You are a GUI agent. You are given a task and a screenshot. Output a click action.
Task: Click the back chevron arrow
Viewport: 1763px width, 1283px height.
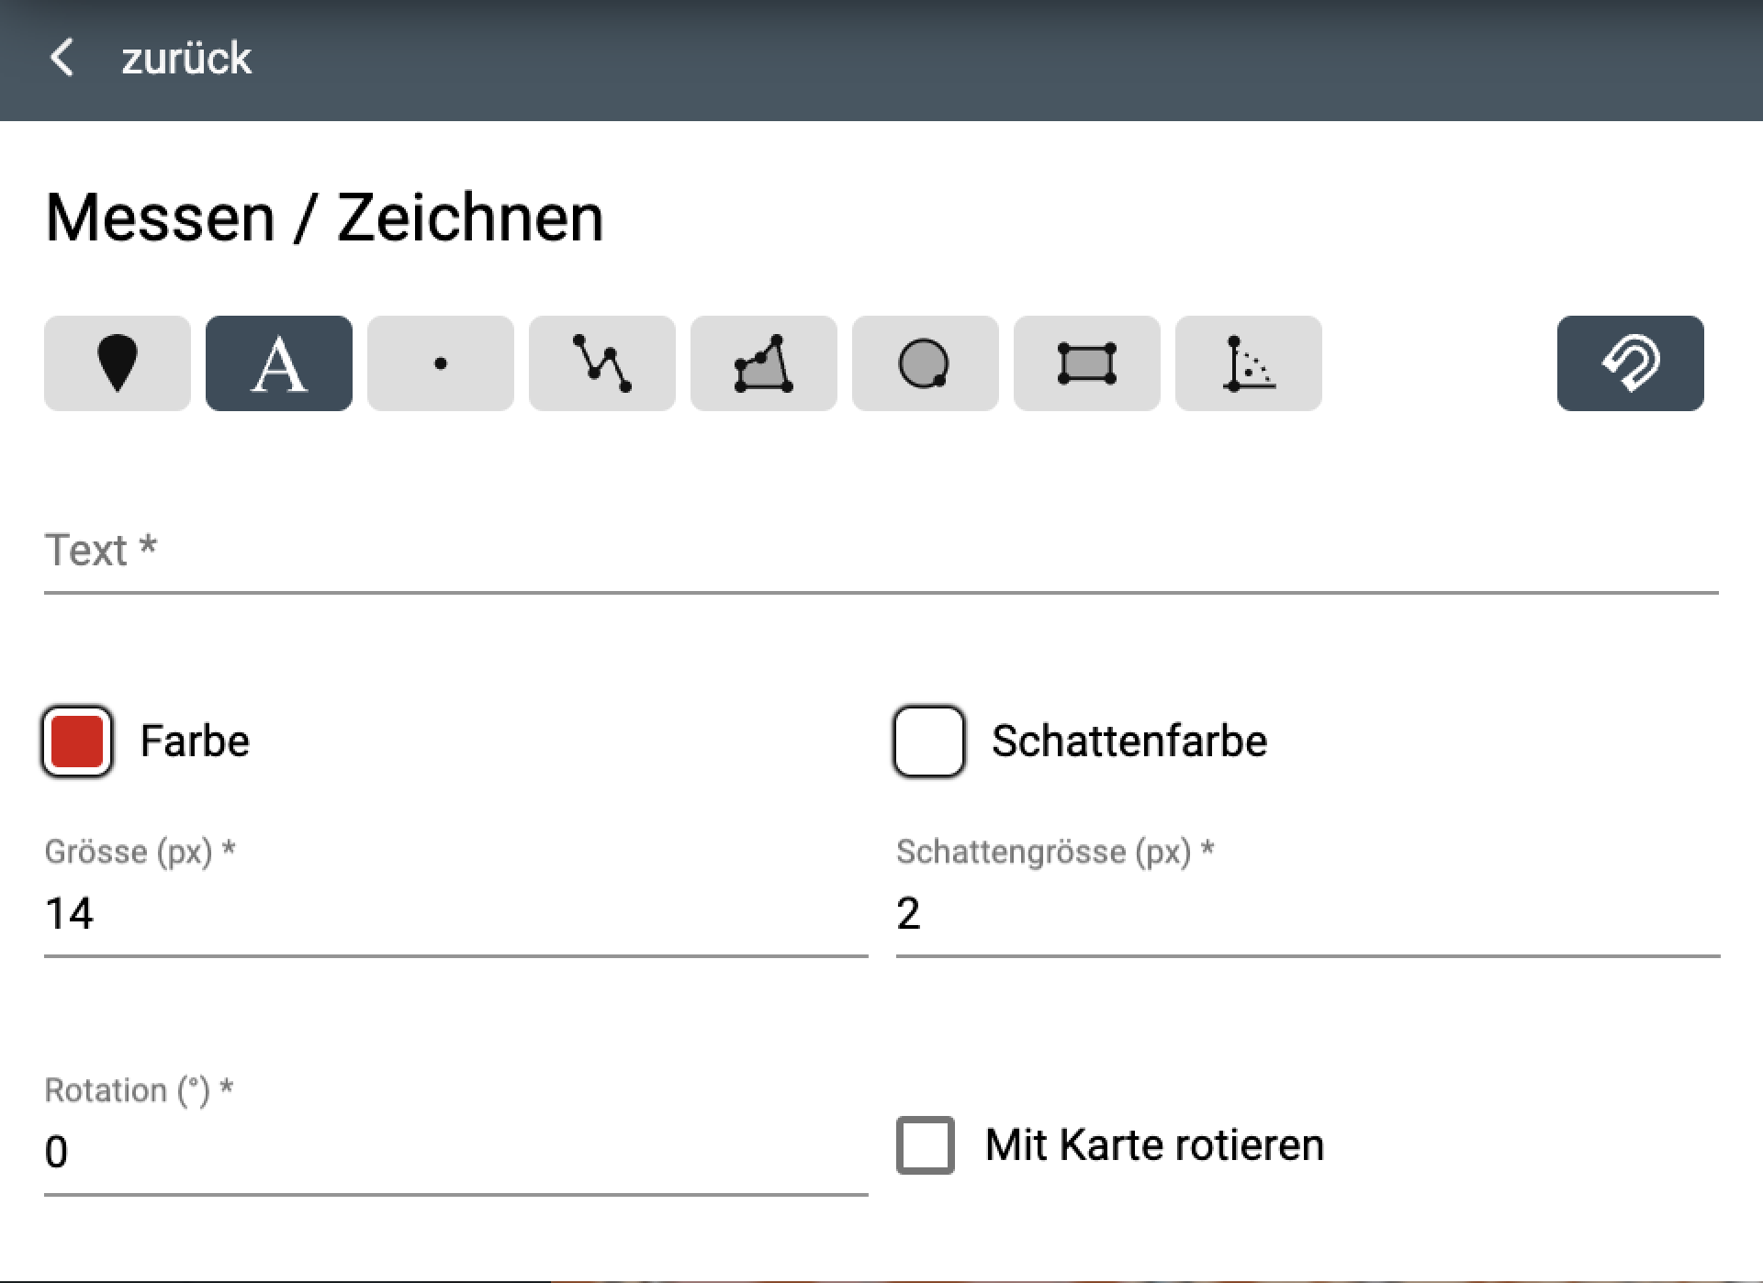[x=62, y=57]
